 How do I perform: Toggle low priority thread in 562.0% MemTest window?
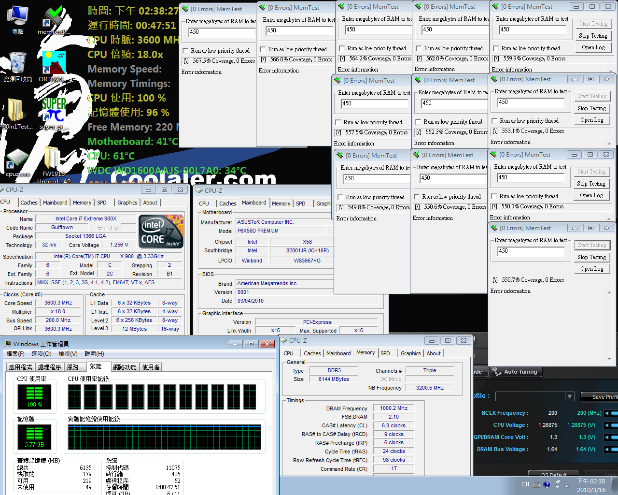pyautogui.click(x=419, y=48)
